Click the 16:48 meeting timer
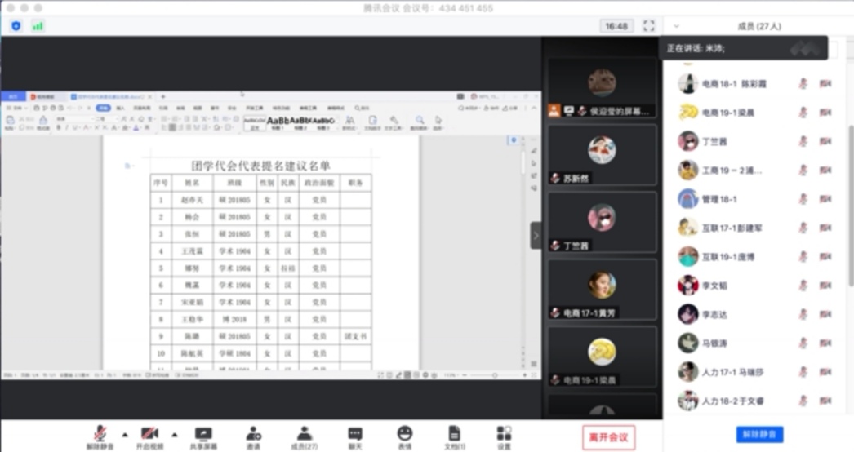Viewport: 854px width, 452px height. coord(616,26)
